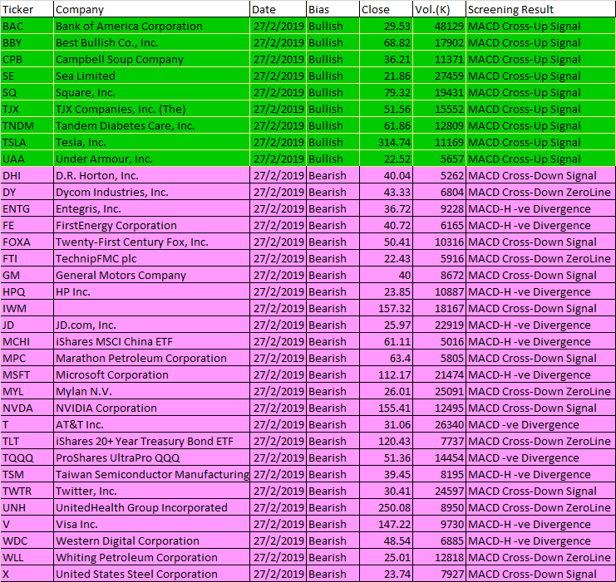The image size is (616, 582).
Task: Select Tesla close price 314.74
Action: [386, 142]
